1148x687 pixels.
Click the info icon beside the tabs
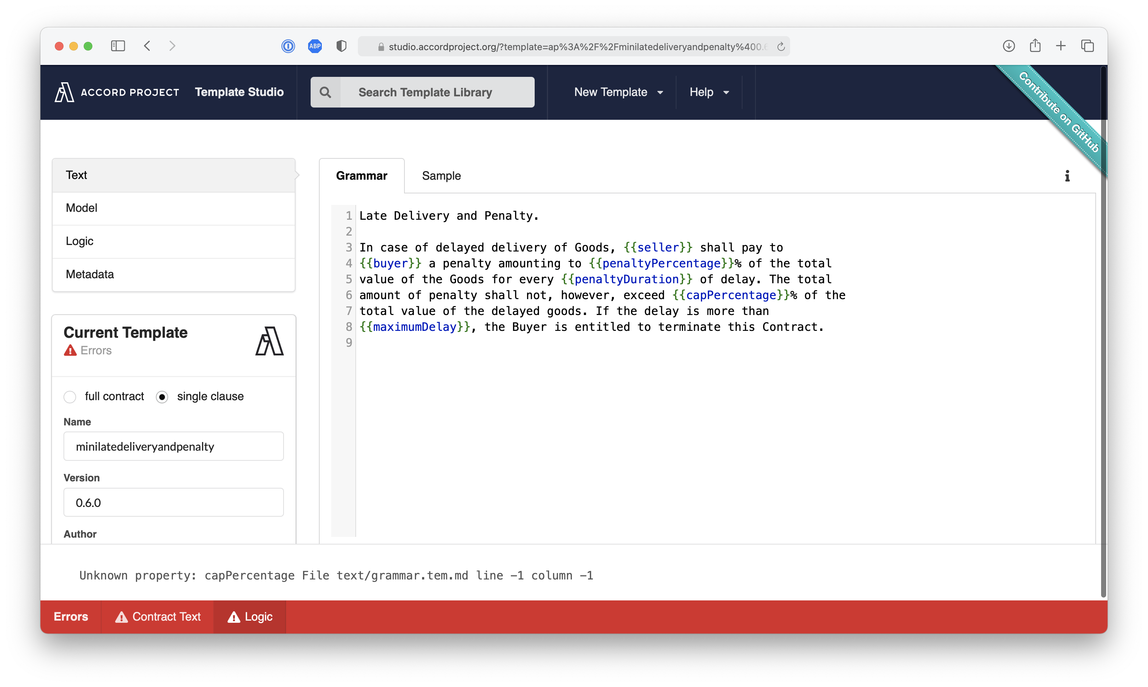point(1067,176)
